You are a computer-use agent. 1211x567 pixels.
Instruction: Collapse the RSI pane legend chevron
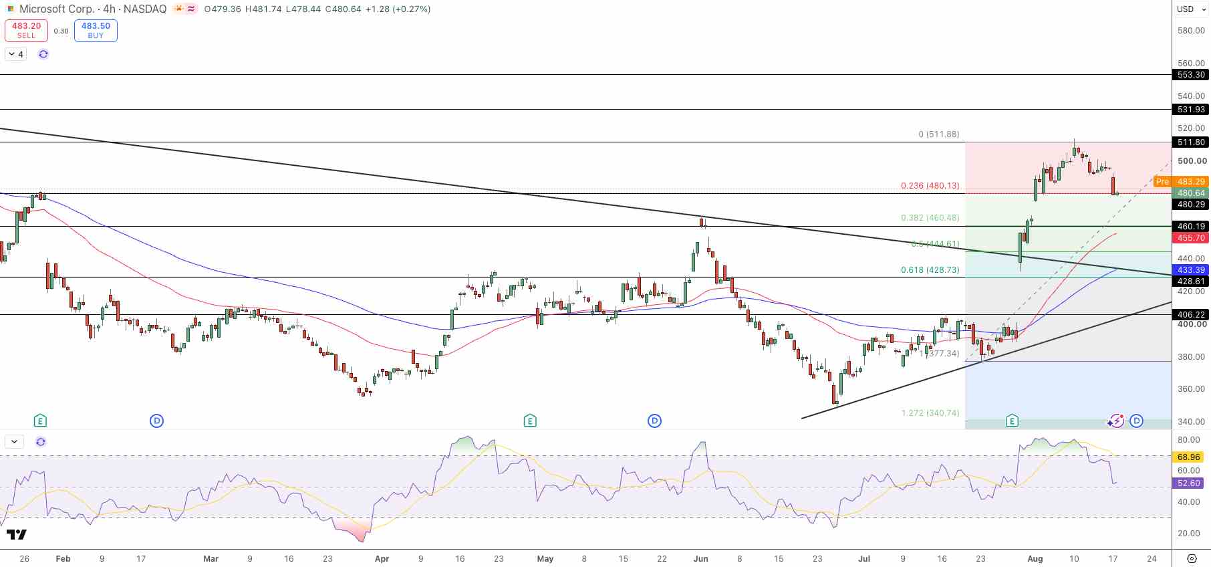pyautogui.click(x=14, y=442)
